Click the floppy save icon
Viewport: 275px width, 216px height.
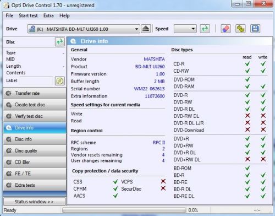255,29
